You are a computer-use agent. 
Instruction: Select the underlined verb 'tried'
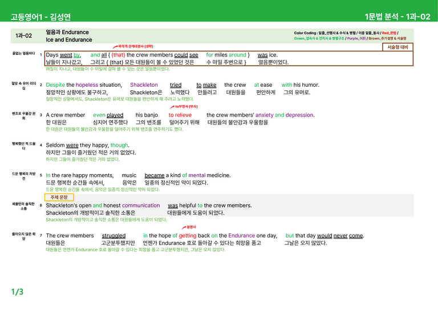176,85
